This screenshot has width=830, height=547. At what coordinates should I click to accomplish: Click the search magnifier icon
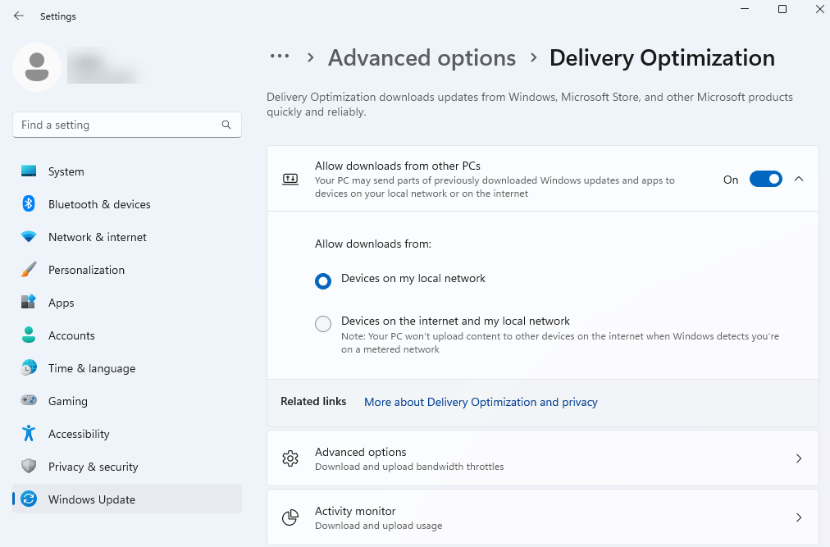pos(226,125)
